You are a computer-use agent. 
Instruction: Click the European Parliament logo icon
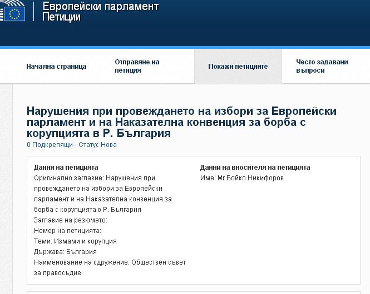[x=12, y=11]
